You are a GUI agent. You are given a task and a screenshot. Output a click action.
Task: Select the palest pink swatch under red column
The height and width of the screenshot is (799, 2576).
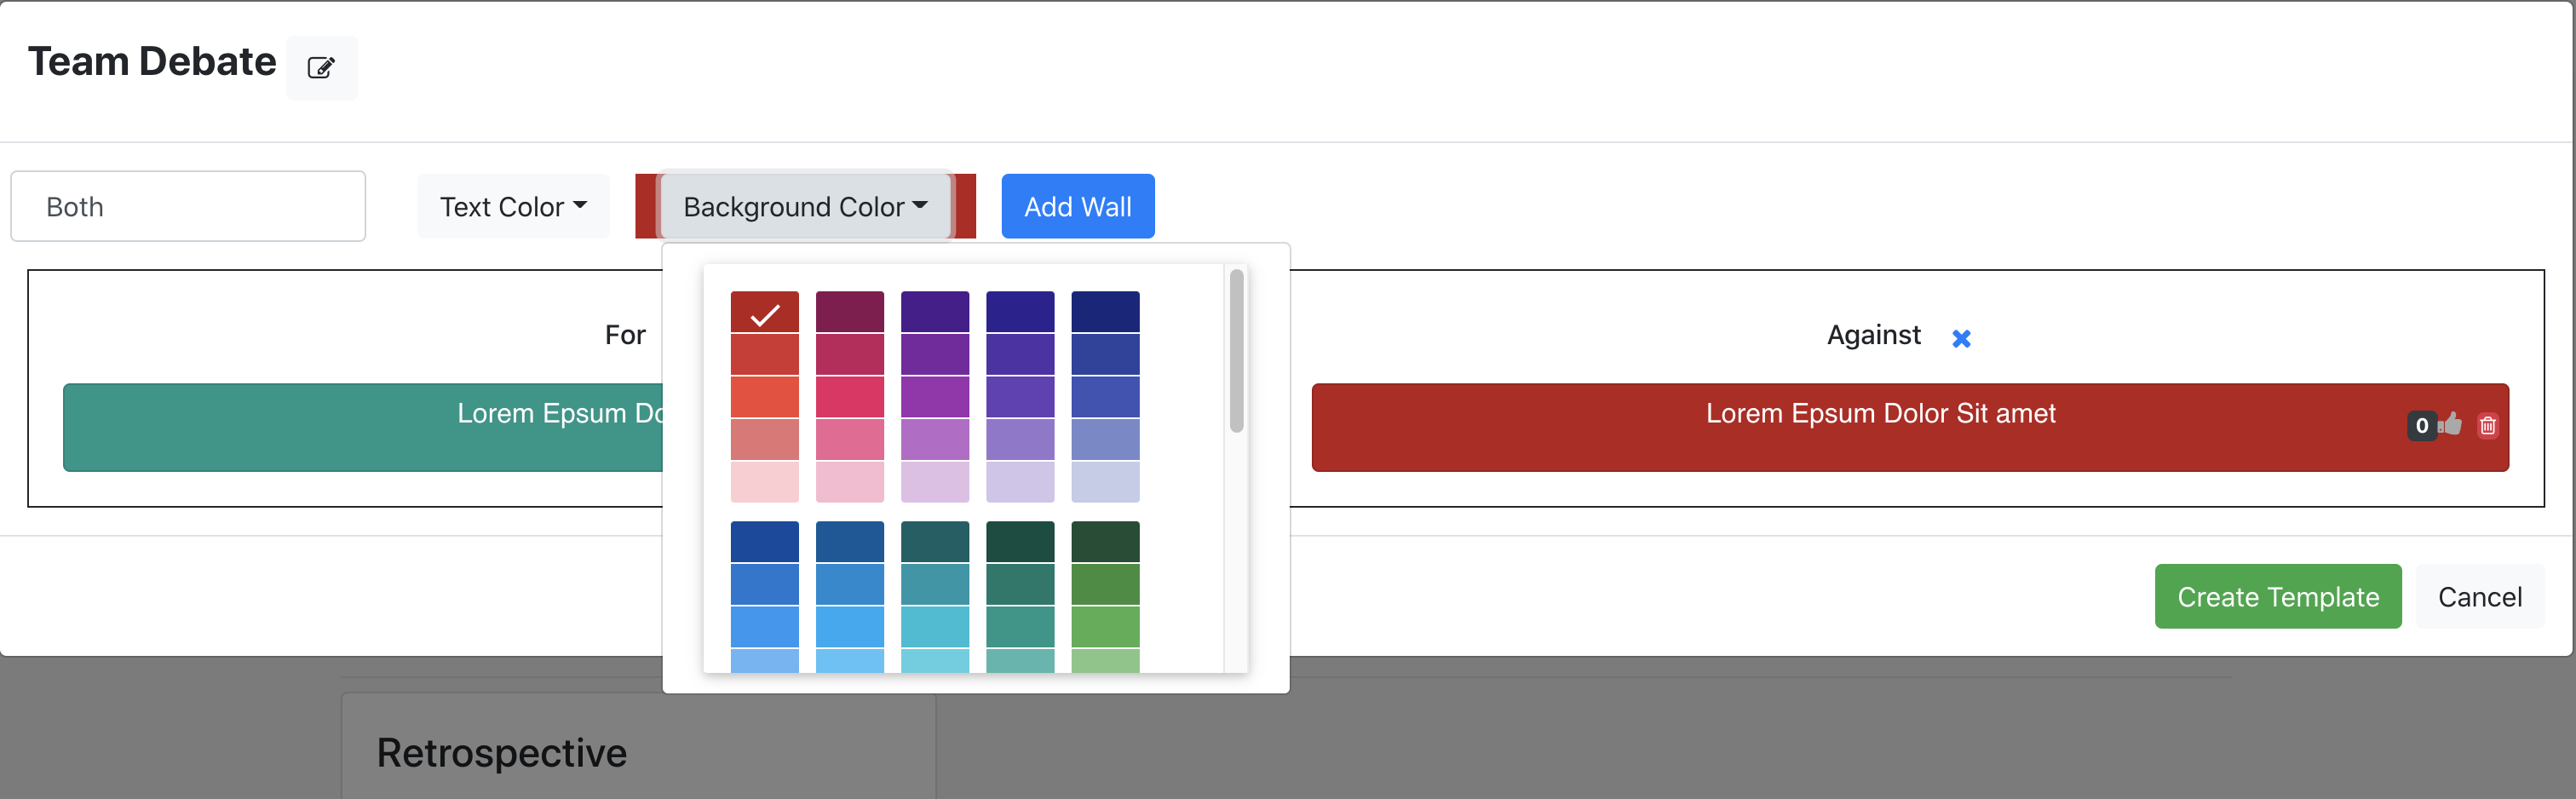765,481
